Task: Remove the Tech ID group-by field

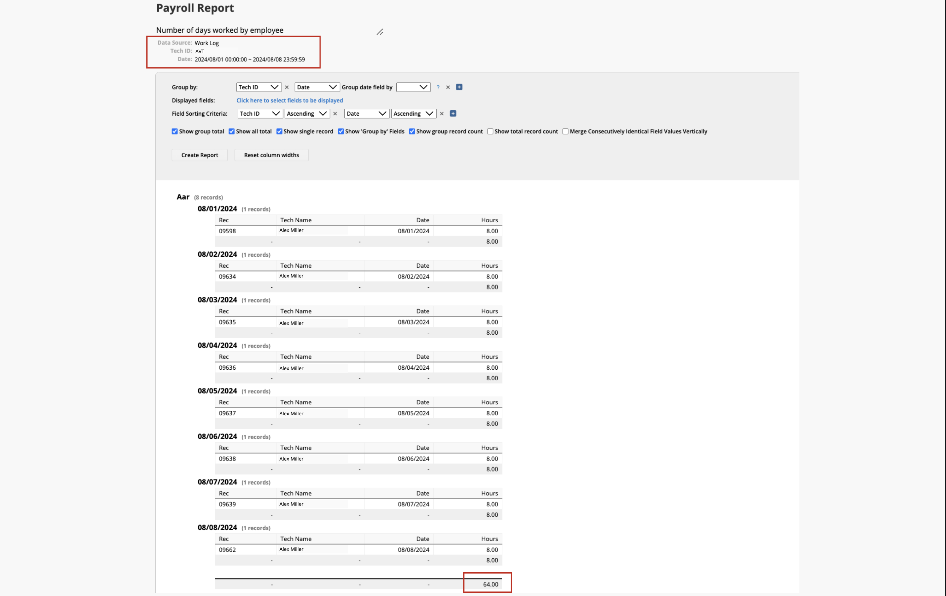Action: click(287, 87)
